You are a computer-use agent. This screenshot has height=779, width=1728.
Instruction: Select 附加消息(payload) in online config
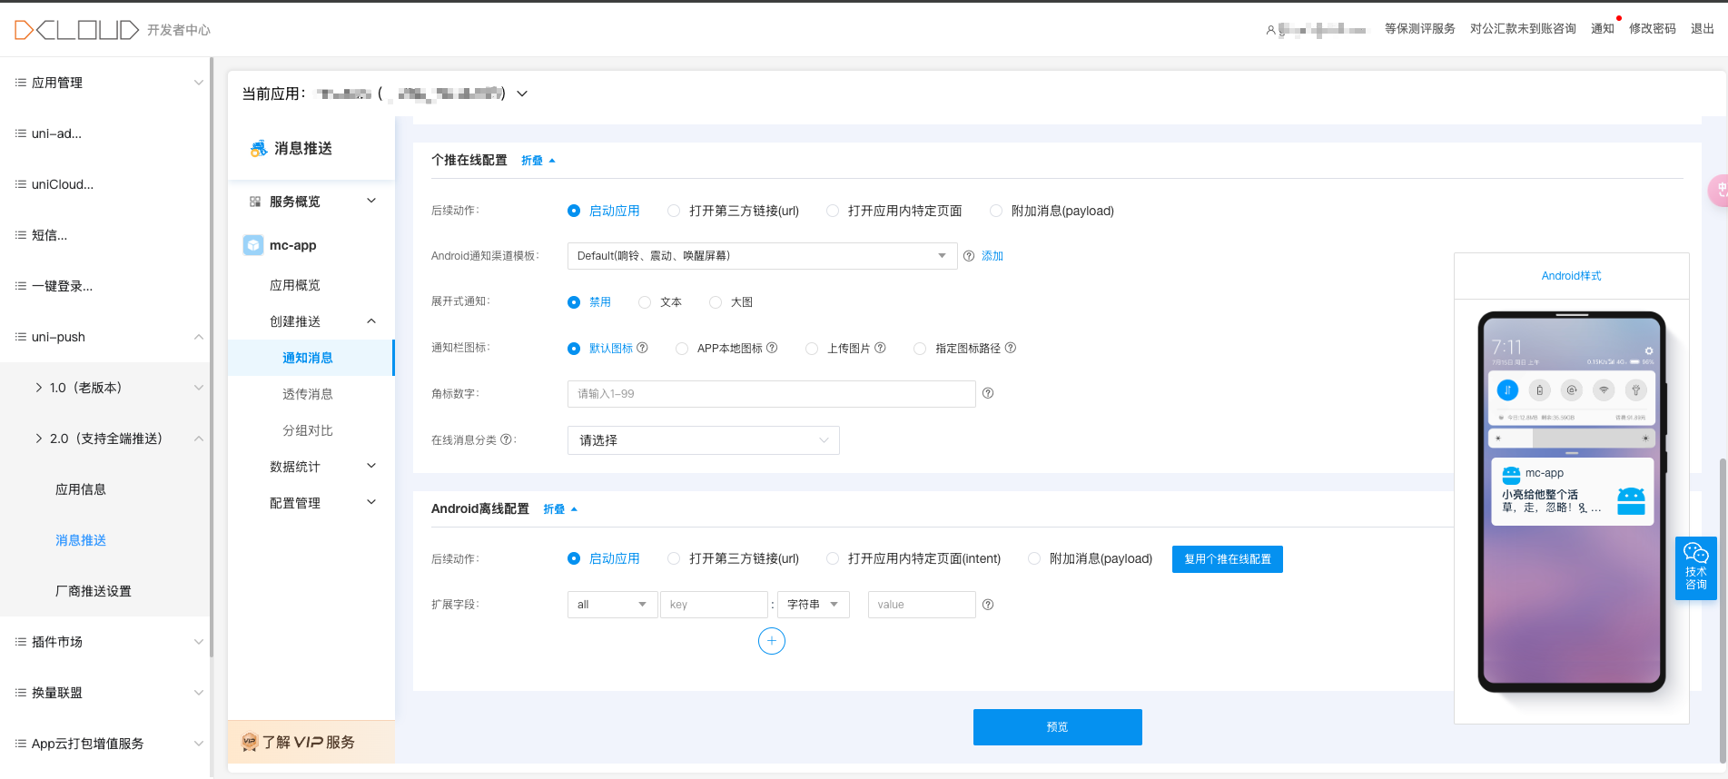(x=996, y=211)
